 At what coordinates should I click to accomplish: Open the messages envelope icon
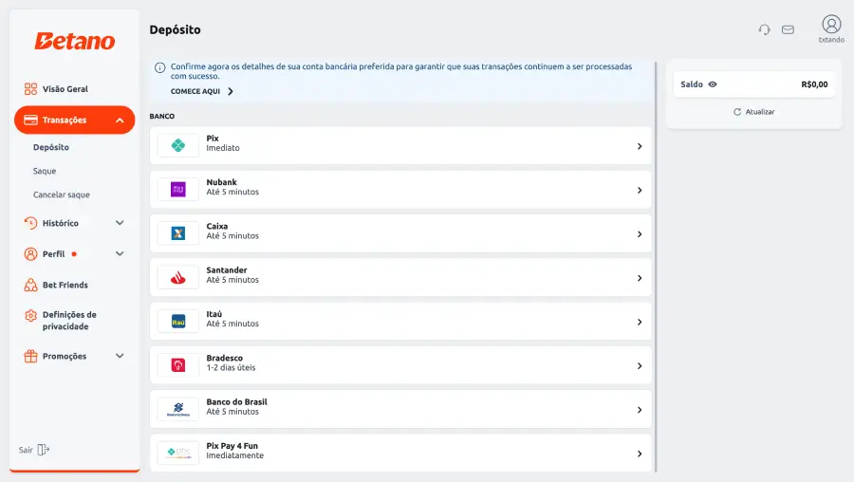788,29
